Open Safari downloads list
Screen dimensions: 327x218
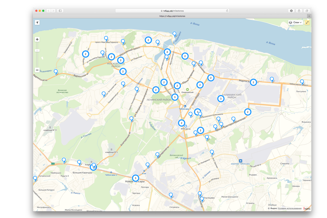pos(291,11)
